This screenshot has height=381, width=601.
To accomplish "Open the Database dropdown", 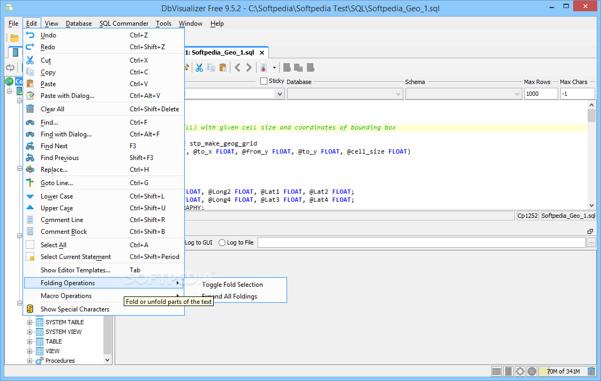I will click(x=345, y=94).
